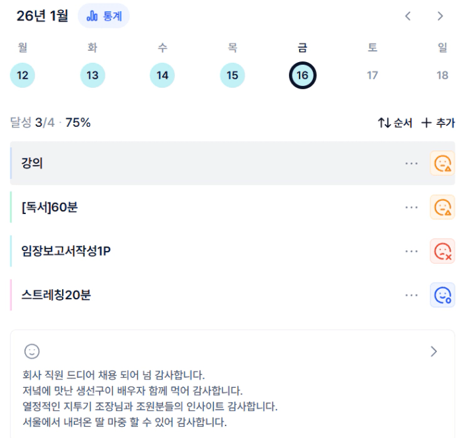
Task: Click the pink color bar beside 스트레칭20분
Action: [11, 295]
